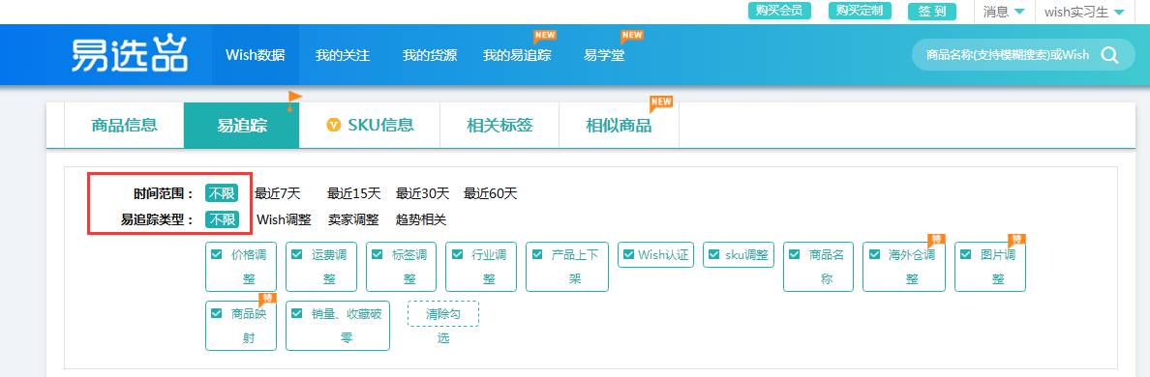Toggle the 商品名称 checkbox

pos(795,255)
